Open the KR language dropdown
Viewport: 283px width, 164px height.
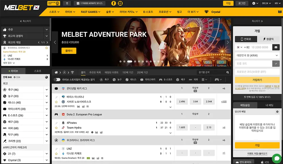pyautogui.click(x=278, y=3)
